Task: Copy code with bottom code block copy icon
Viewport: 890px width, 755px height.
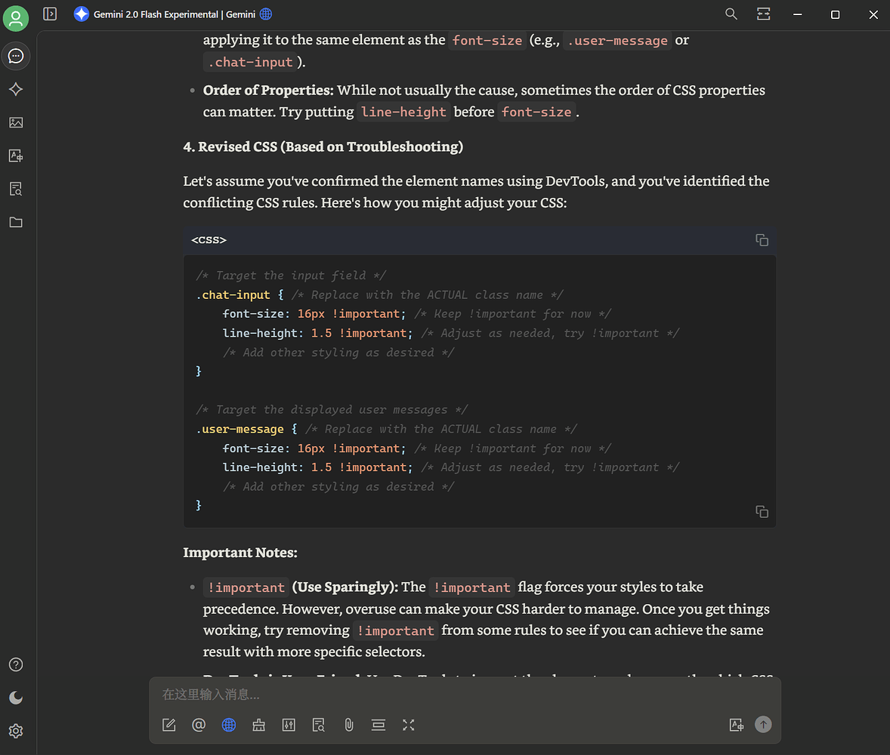Action: pyautogui.click(x=762, y=512)
